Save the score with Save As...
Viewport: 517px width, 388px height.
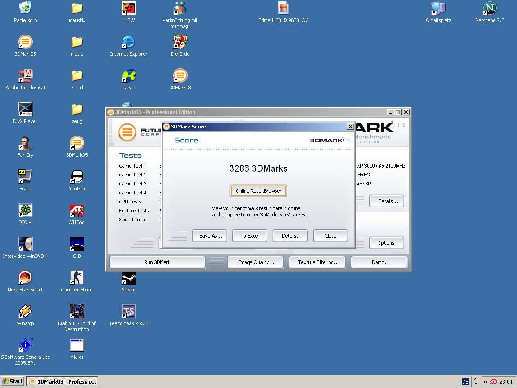[x=210, y=236]
